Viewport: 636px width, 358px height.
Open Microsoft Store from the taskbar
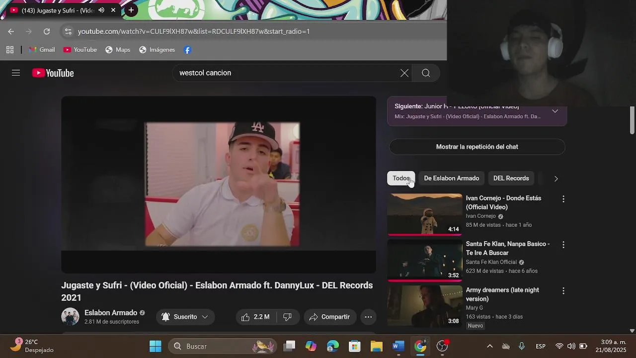point(354,346)
